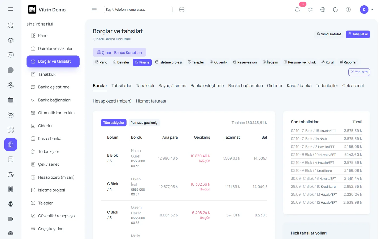
Task: Toggle dark mode with the moon icon
Action: point(336,10)
